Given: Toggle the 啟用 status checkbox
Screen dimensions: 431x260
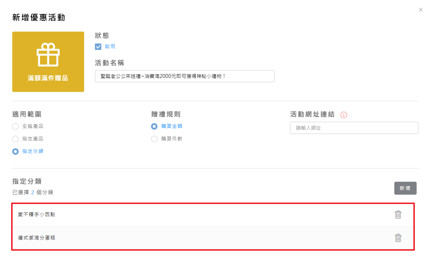Looking at the screenshot, I should coord(98,47).
